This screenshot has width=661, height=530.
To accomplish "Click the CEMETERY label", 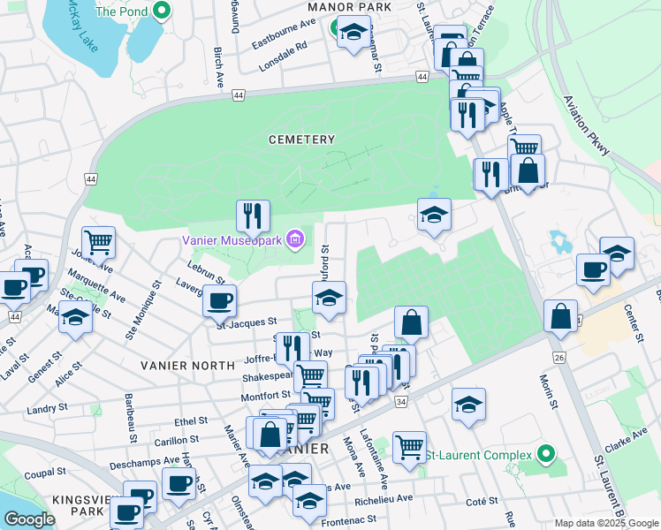I will 302,140.
